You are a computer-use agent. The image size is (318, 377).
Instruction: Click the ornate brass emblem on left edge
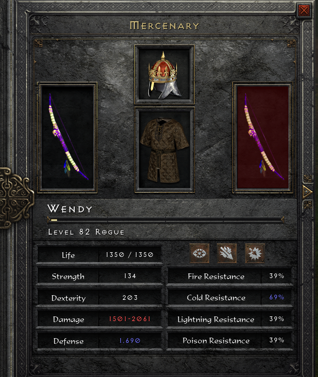point(15,198)
